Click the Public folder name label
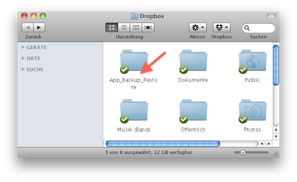This screenshot has height=182, width=297. click(x=252, y=80)
